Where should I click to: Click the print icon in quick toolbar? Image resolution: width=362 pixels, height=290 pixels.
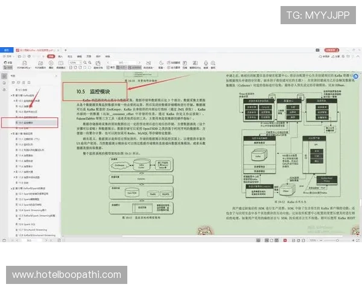(x=29, y=56)
